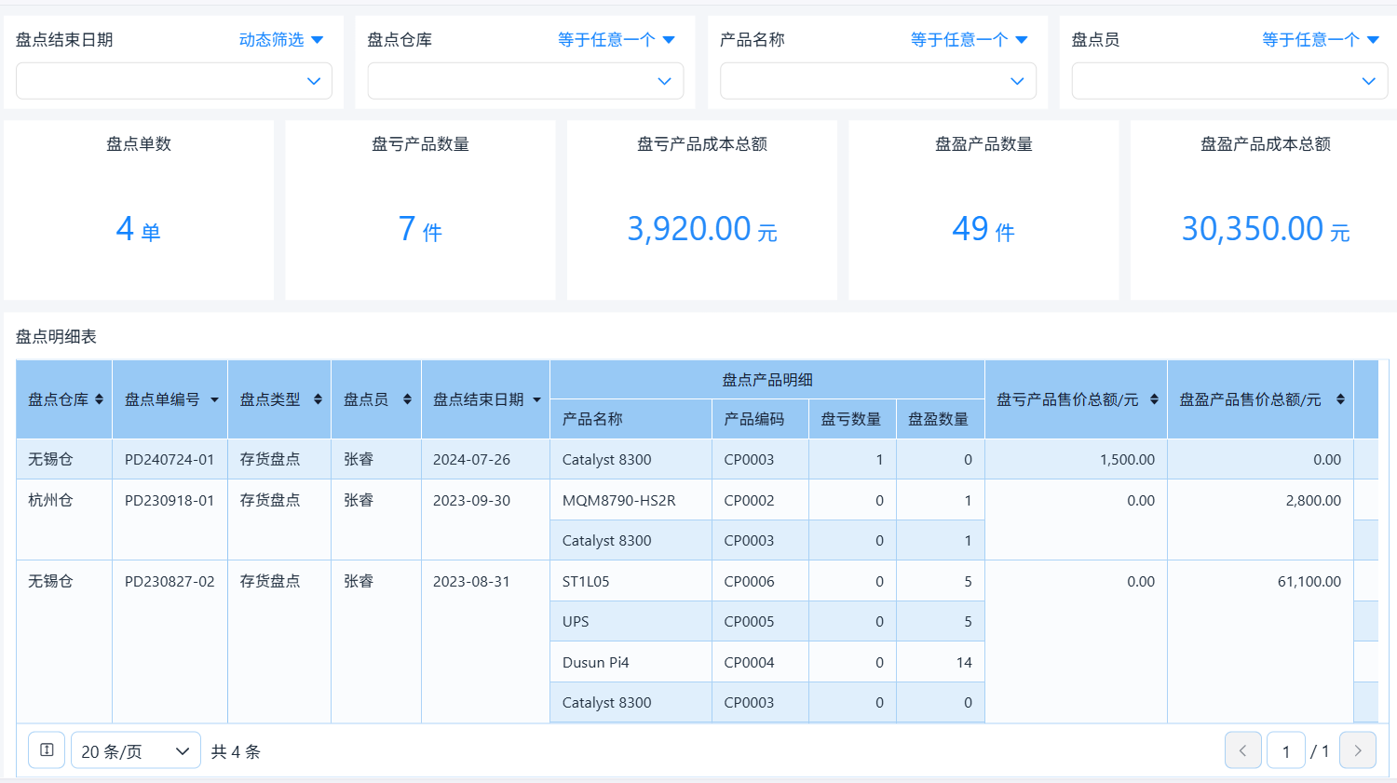
Task: Expand the 盘点员 value select box
Action: (1229, 81)
